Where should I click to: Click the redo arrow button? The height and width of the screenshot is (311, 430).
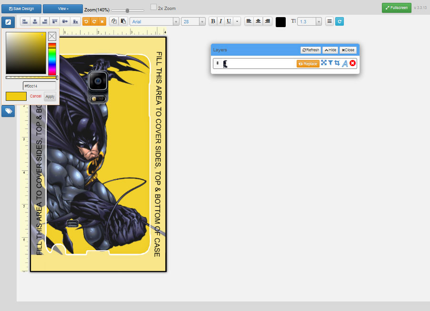pos(94,21)
